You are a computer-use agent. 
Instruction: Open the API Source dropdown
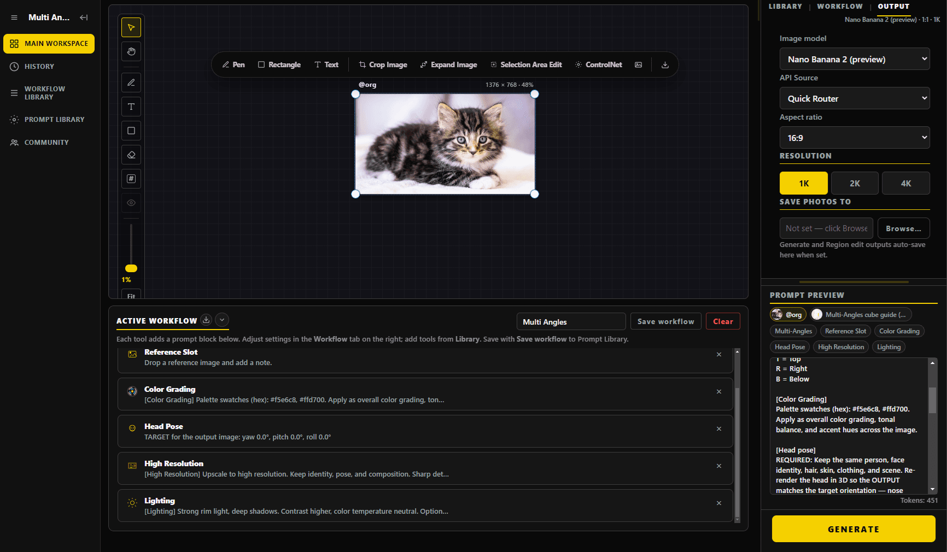[855, 98]
